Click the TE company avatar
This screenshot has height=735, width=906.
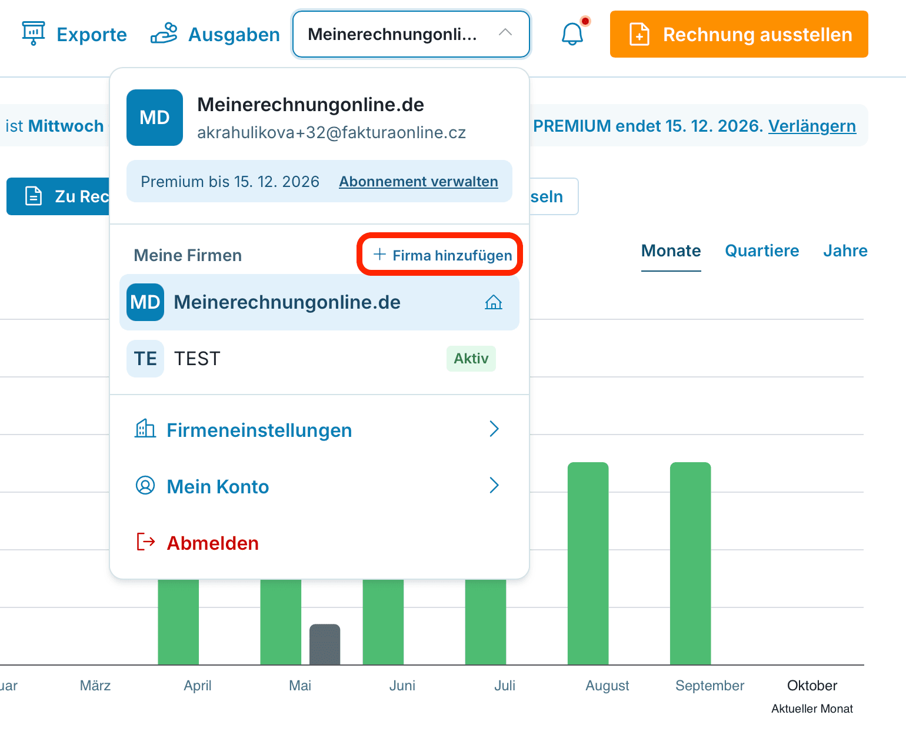[145, 359]
